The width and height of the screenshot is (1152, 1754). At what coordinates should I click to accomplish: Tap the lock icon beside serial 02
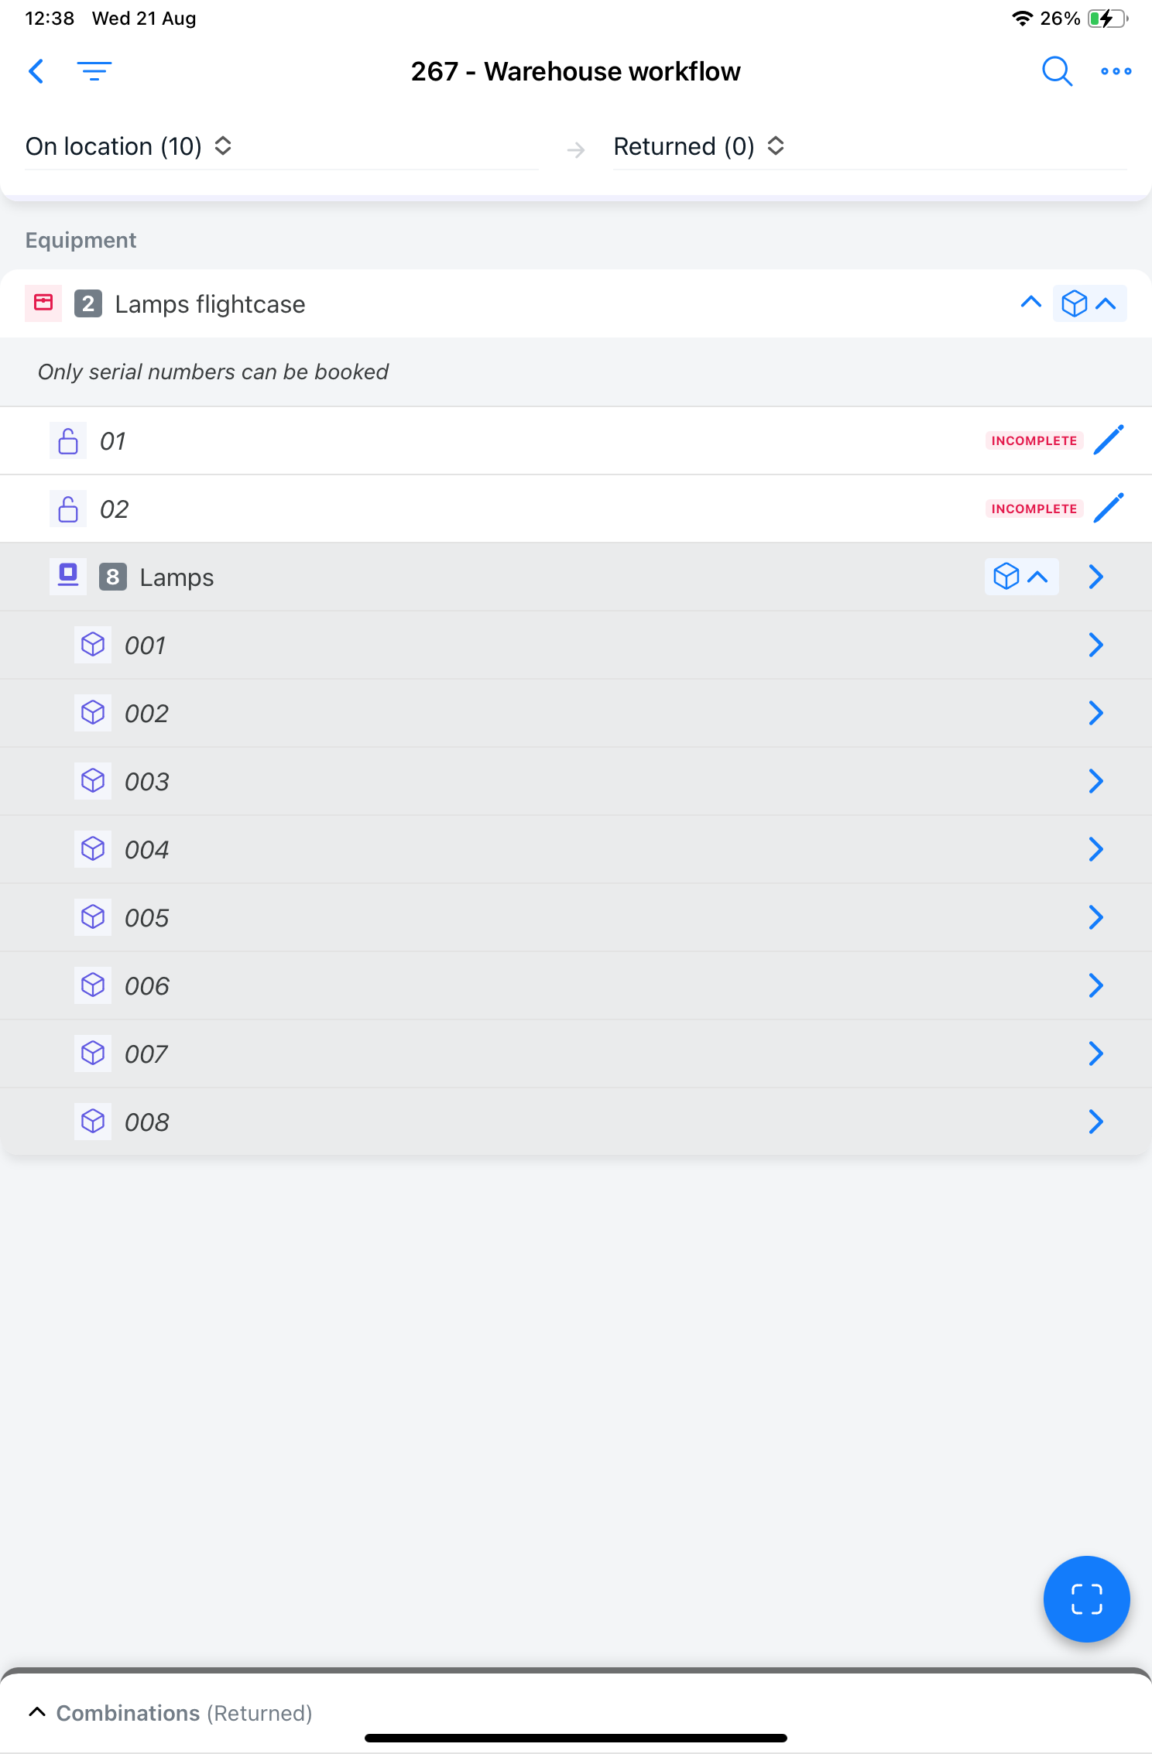(x=68, y=509)
